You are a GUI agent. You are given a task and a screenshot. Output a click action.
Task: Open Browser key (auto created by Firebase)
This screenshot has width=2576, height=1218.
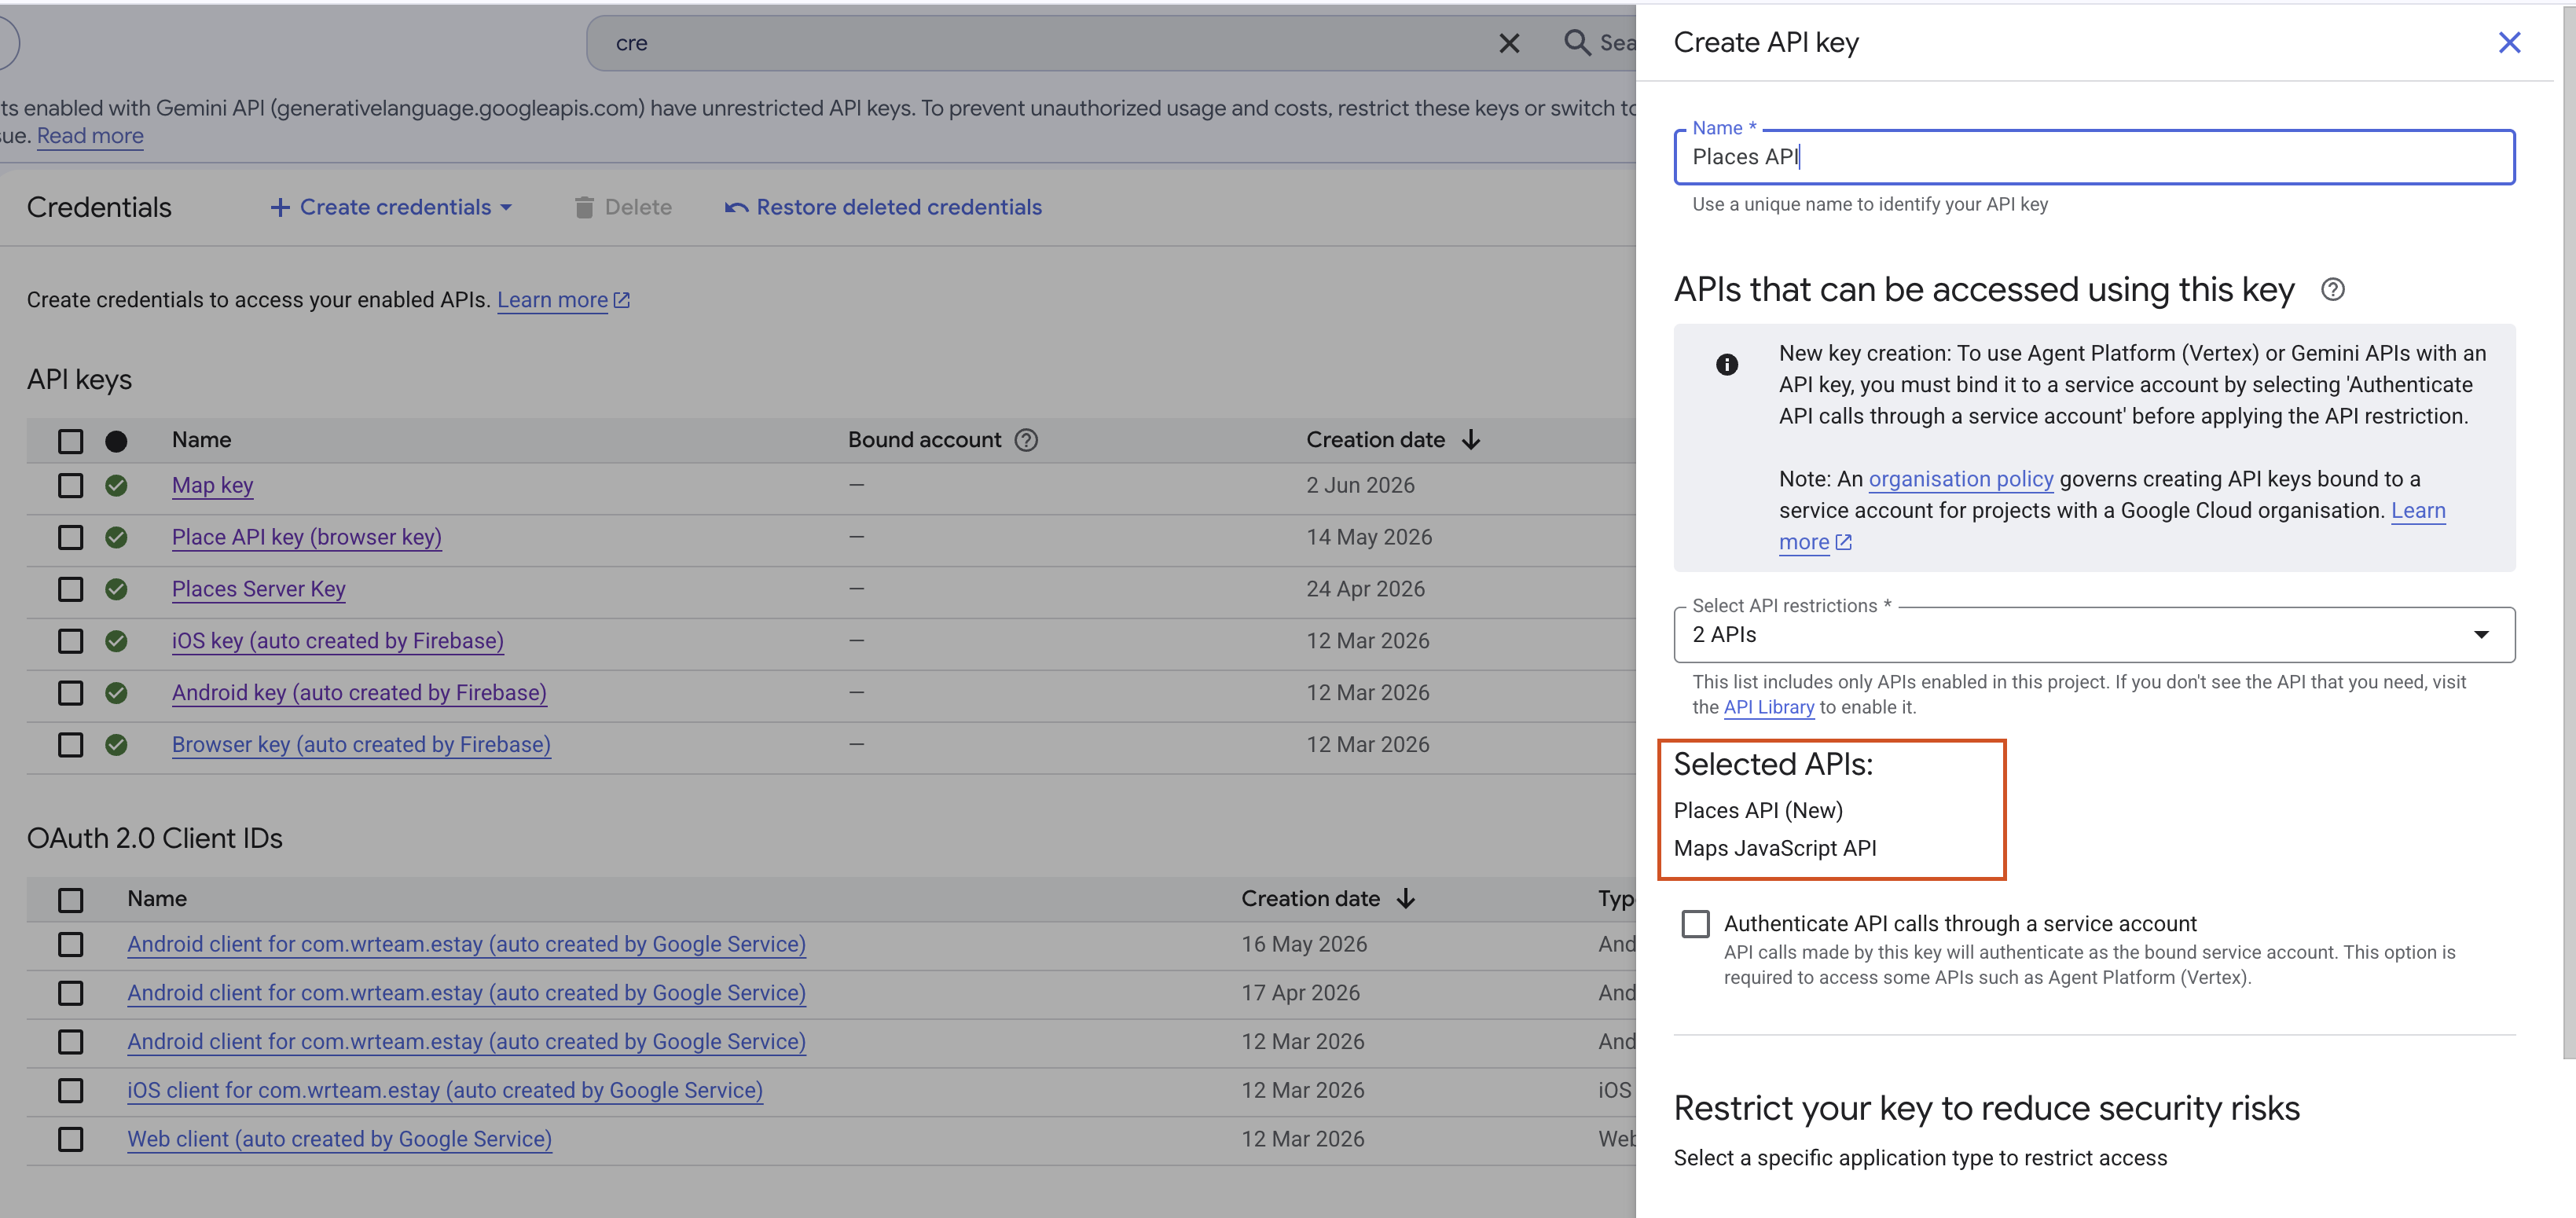tap(361, 745)
